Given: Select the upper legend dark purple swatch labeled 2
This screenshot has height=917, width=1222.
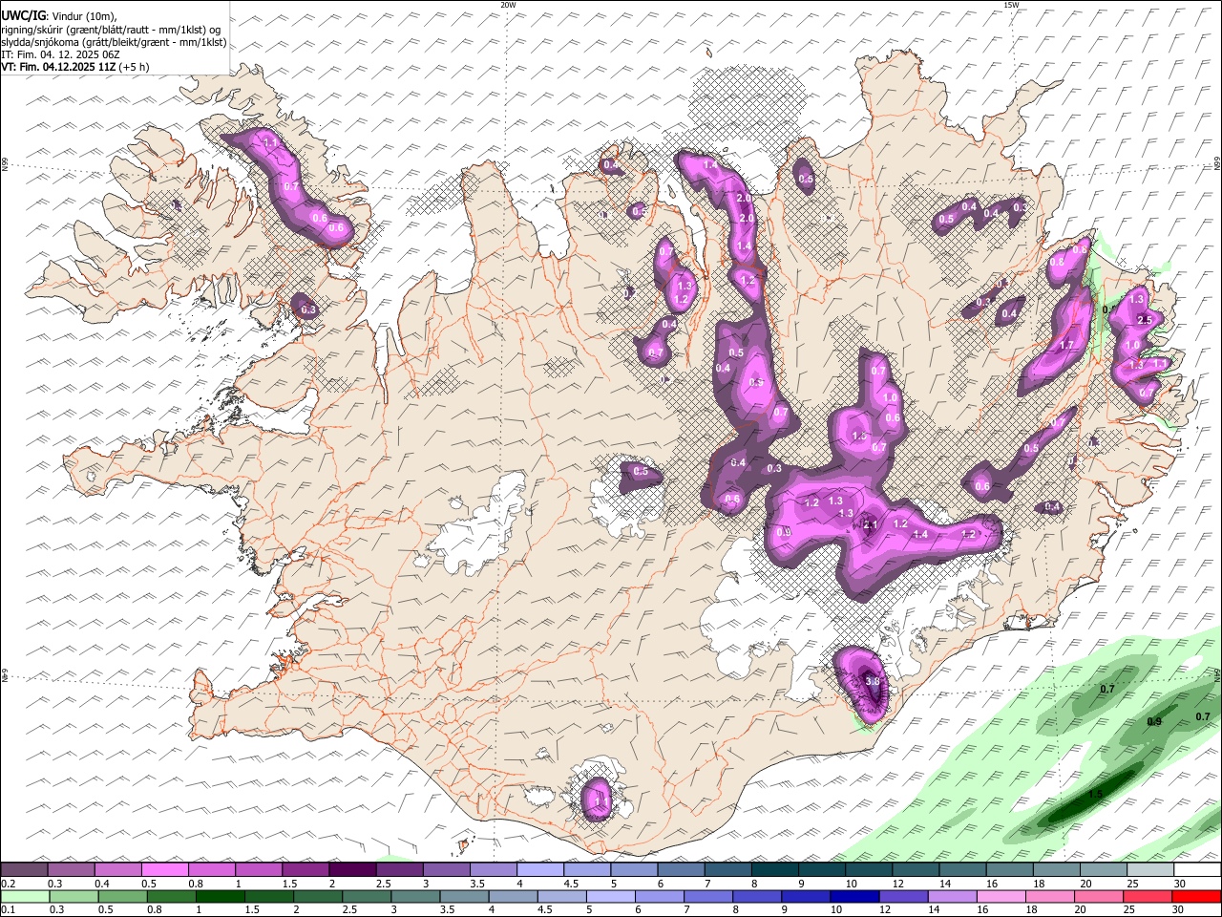Looking at the screenshot, I should click(352, 869).
